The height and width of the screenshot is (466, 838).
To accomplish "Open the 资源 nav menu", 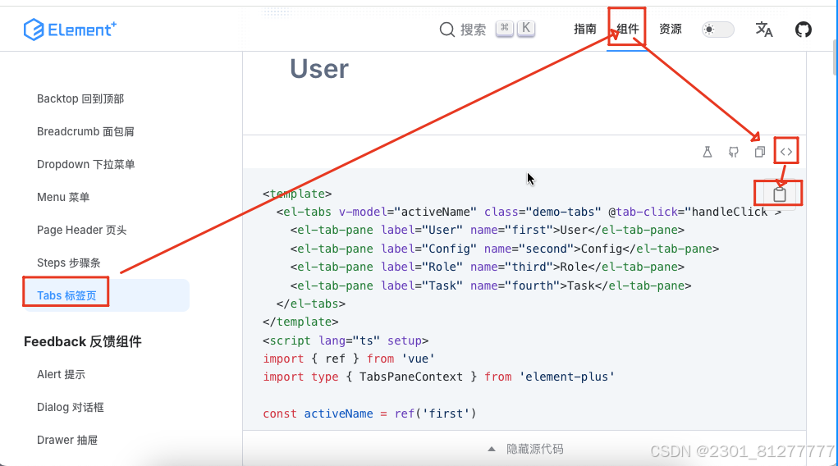I will pos(671,29).
